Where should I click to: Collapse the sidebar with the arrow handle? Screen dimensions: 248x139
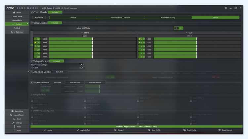[29, 72]
